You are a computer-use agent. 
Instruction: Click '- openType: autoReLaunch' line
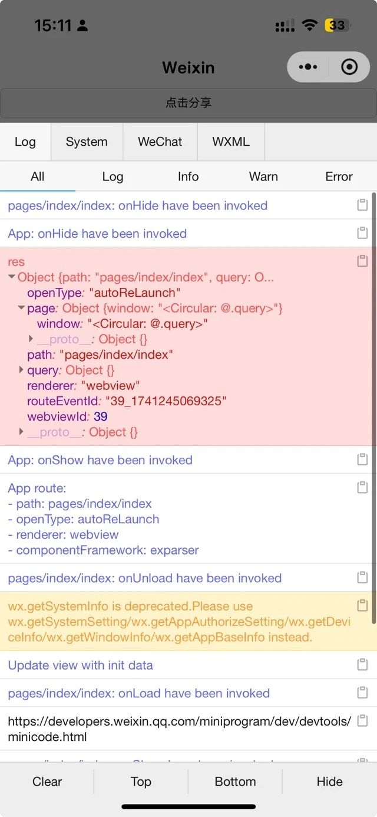83,519
